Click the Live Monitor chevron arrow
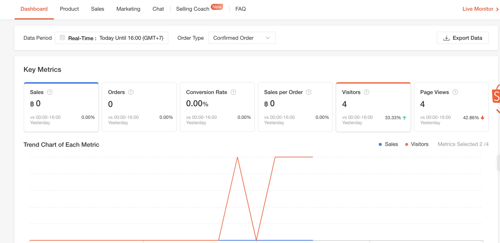 point(497,9)
